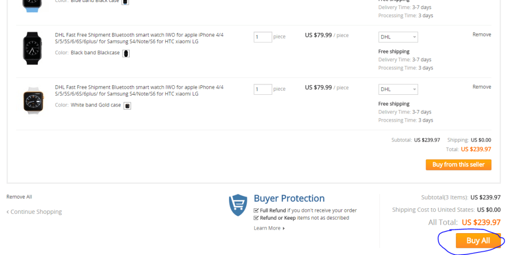Click the black band color icon
519x255 pixels.
tap(126, 53)
